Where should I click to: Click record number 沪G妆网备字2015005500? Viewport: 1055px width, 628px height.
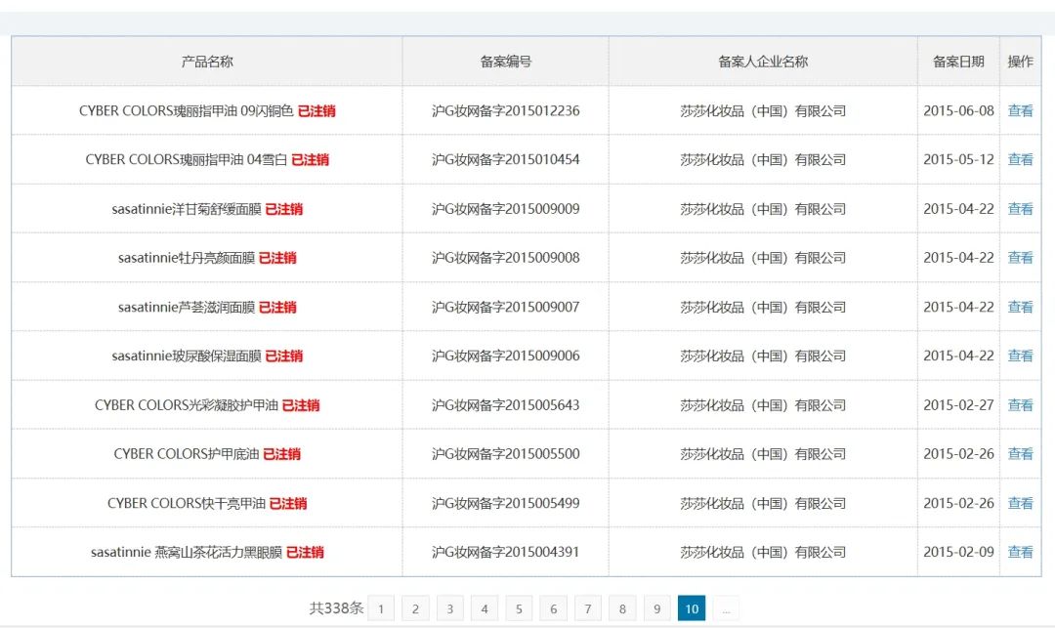point(506,454)
